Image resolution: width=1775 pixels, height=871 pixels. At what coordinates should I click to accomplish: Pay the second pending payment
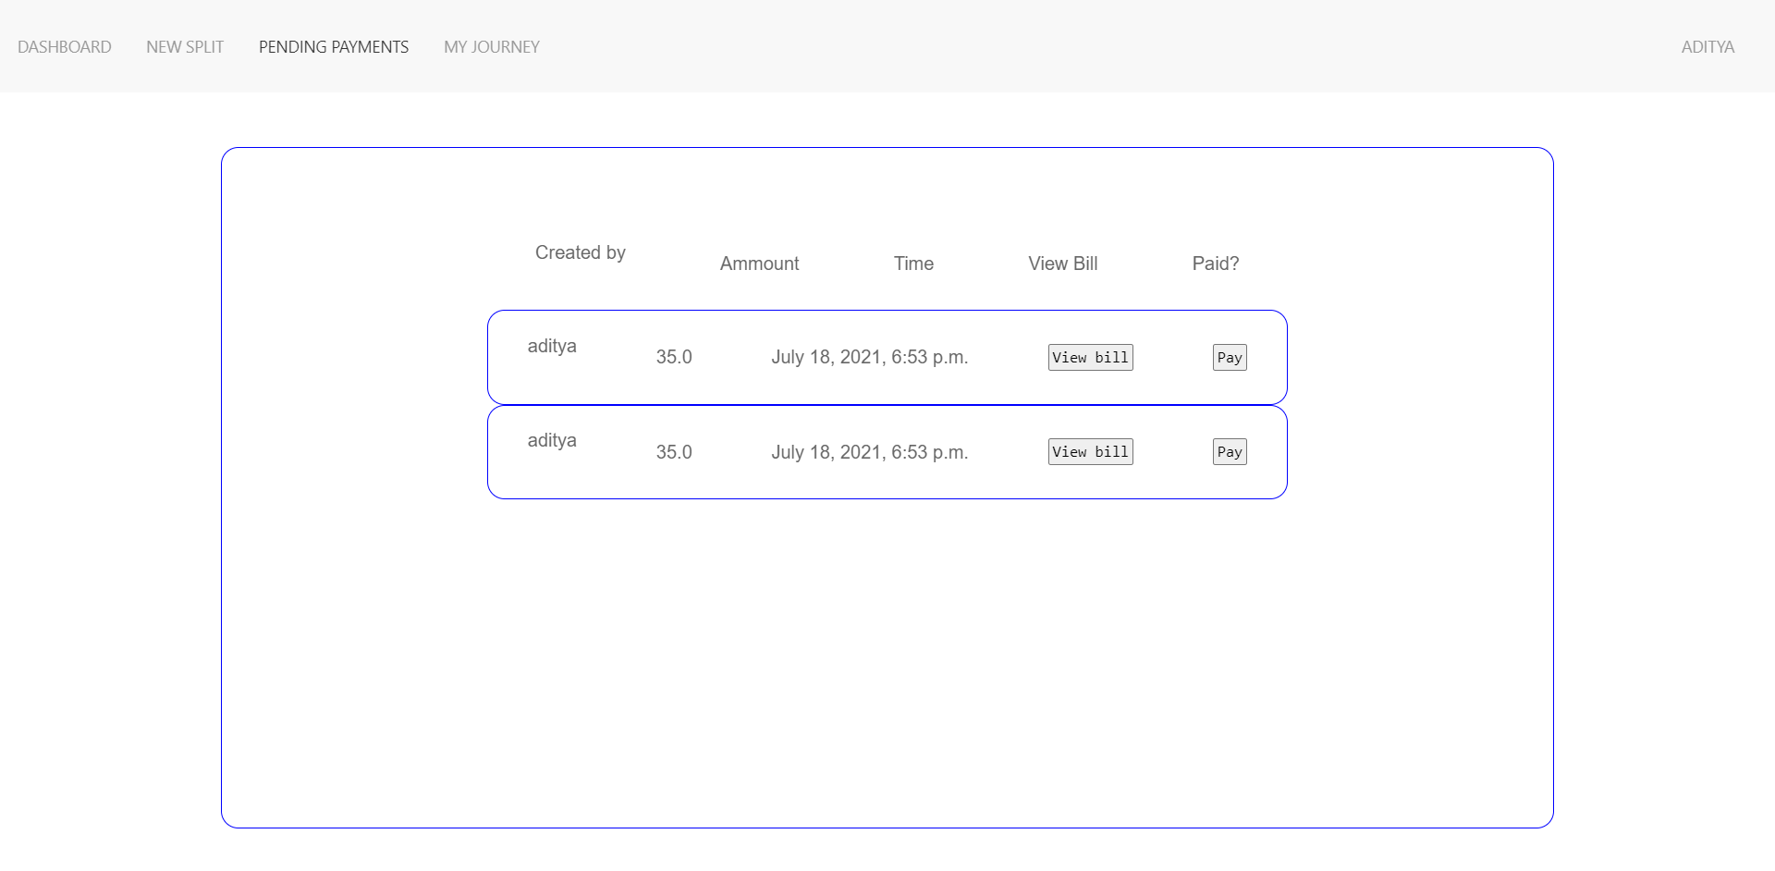1229,451
